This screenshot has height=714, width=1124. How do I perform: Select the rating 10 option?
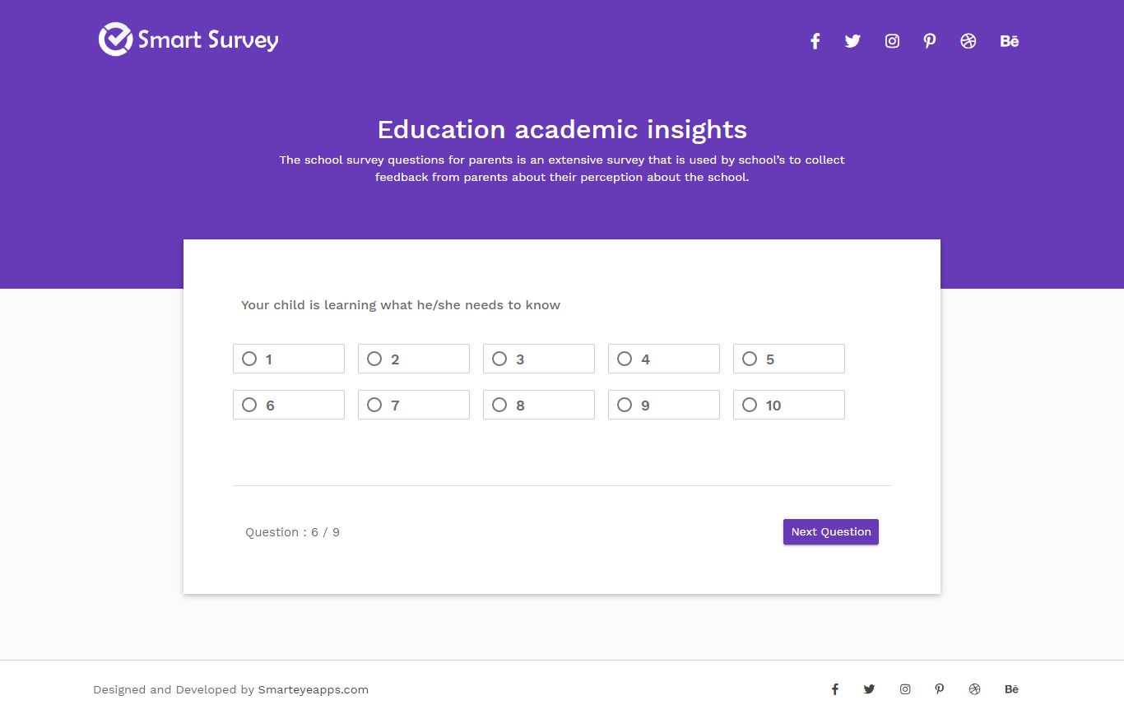[789, 405]
